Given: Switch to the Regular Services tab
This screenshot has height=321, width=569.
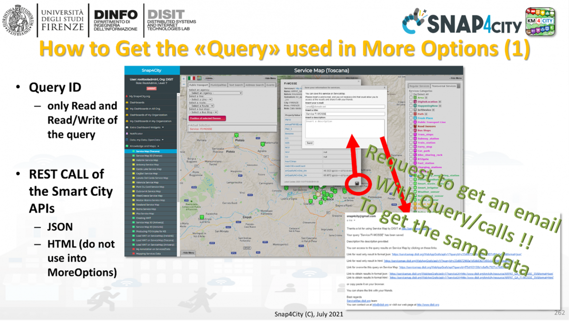Looking at the screenshot, I should coord(419,86).
